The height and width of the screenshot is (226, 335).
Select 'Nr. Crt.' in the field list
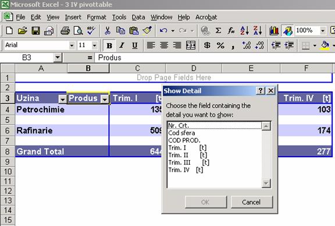(214, 125)
